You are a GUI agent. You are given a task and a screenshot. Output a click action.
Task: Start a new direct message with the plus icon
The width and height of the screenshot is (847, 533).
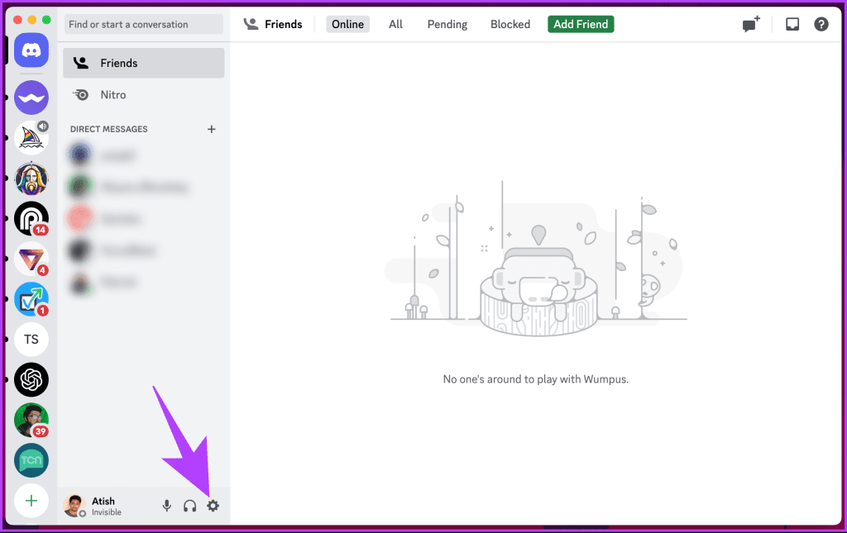coord(212,129)
